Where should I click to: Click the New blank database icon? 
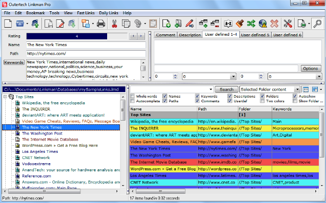8,24
